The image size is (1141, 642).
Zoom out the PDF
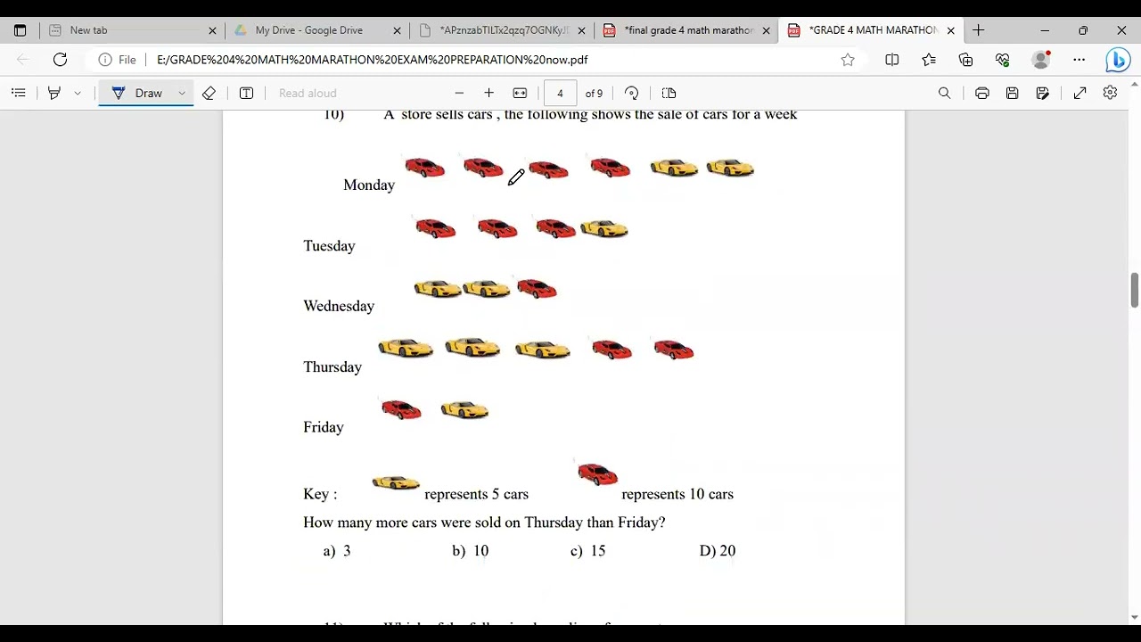459,93
